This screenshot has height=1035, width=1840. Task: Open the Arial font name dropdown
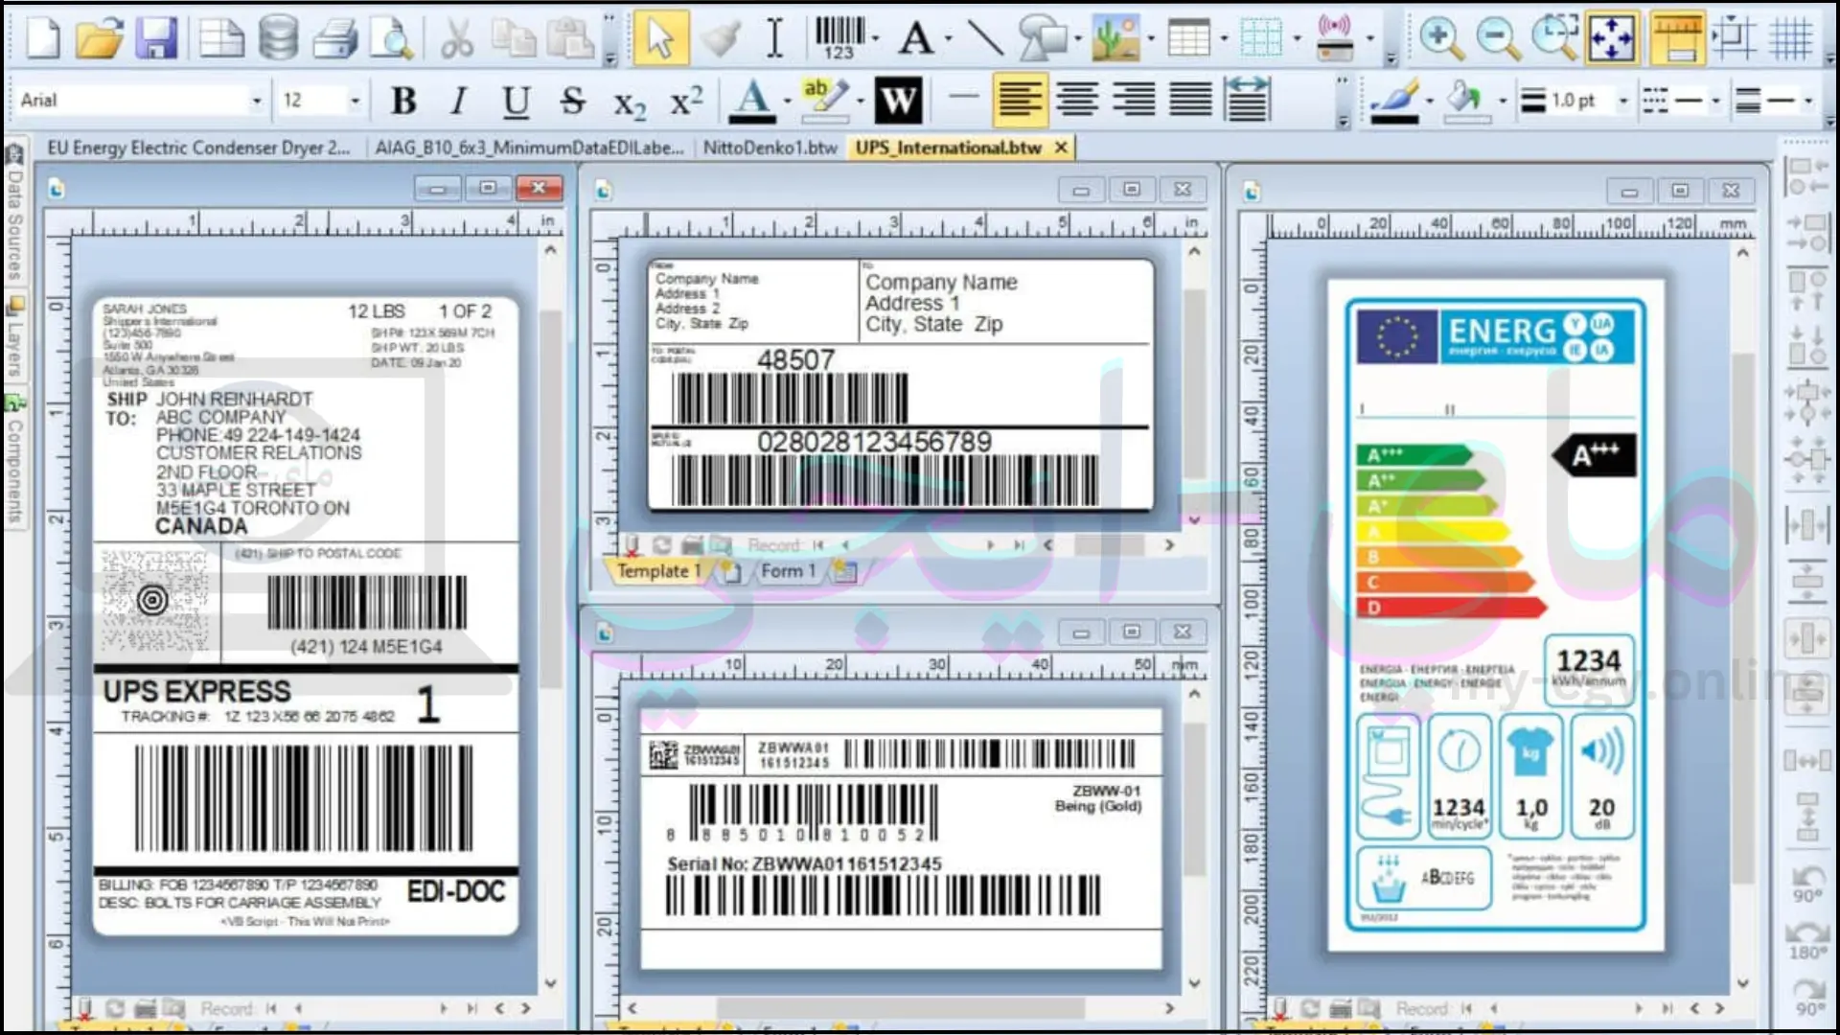(256, 101)
